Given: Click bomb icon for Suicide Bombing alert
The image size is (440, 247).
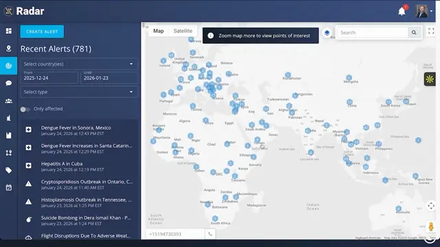Looking at the screenshot, I should [29, 220].
